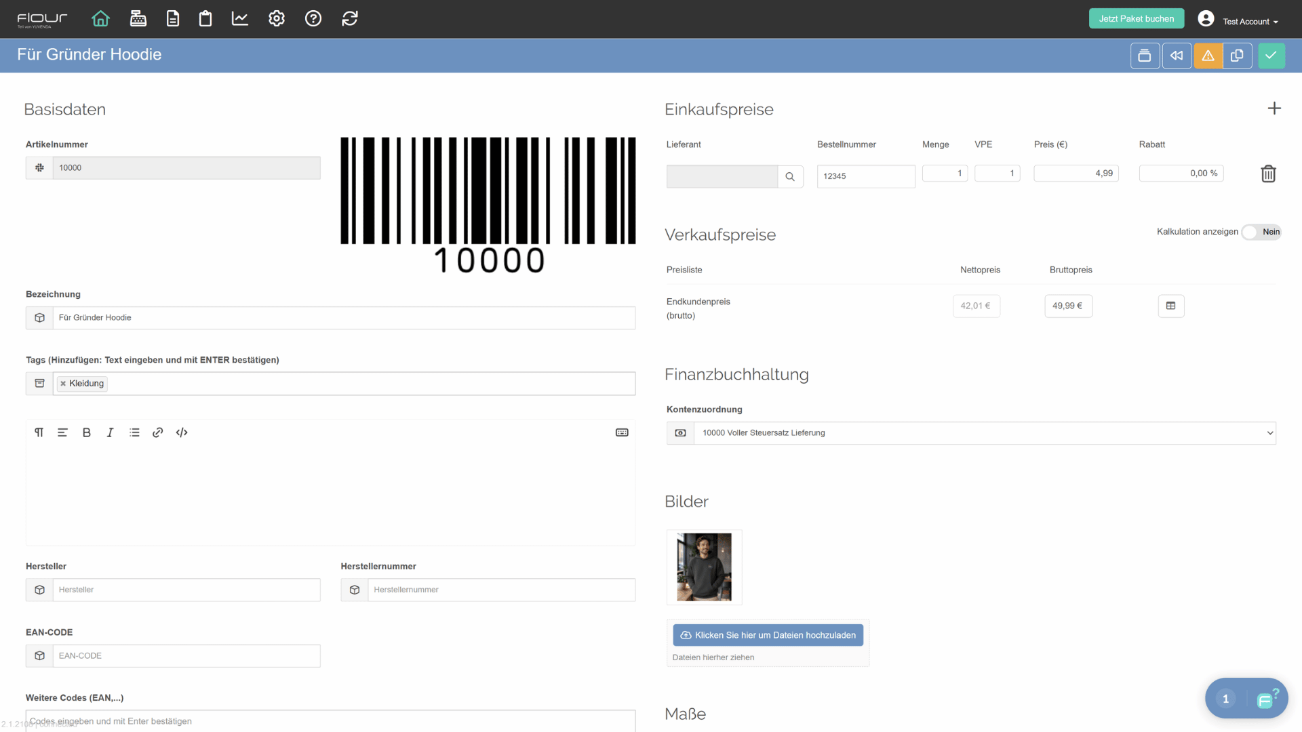
Task: Click the hoodie product image thumbnail
Action: click(x=704, y=567)
